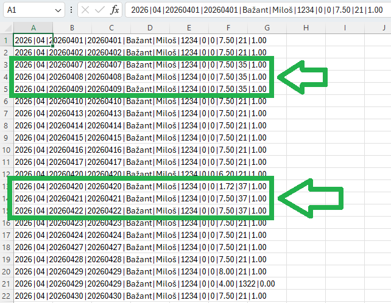Click cell text with date 20260413
This screenshot has width=391, height=303.
pyautogui.click(x=141, y=114)
